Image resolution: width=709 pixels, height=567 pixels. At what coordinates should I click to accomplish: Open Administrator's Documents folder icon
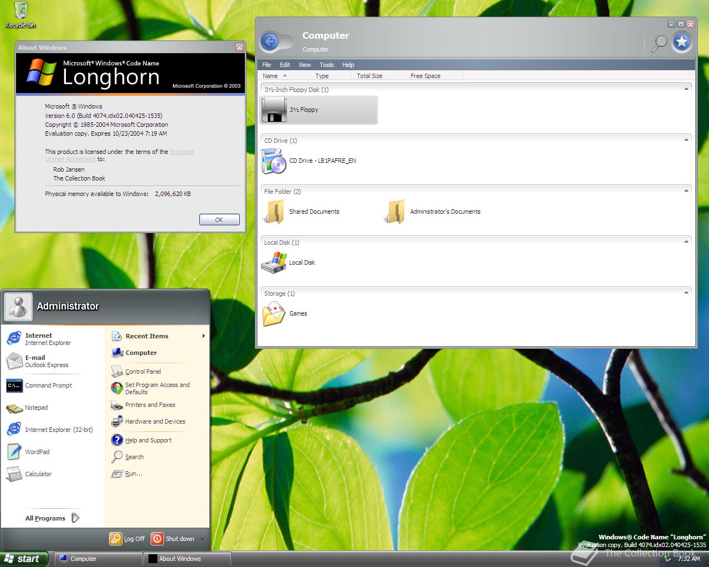(394, 212)
